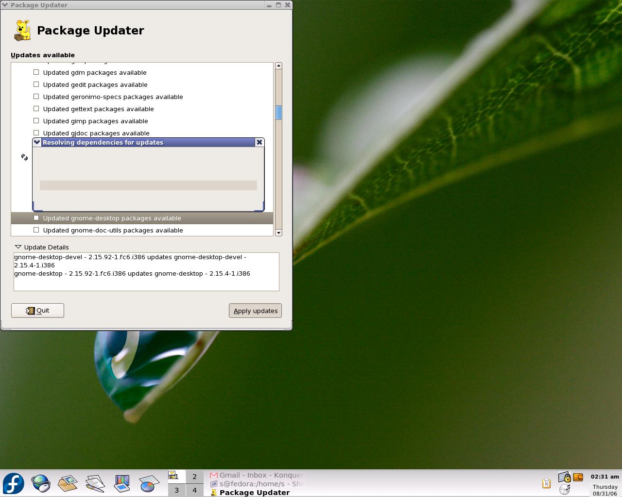Image resolution: width=622 pixels, height=497 pixels.
Task: Check the Updated gedit packages box
Action: (36, 84)
